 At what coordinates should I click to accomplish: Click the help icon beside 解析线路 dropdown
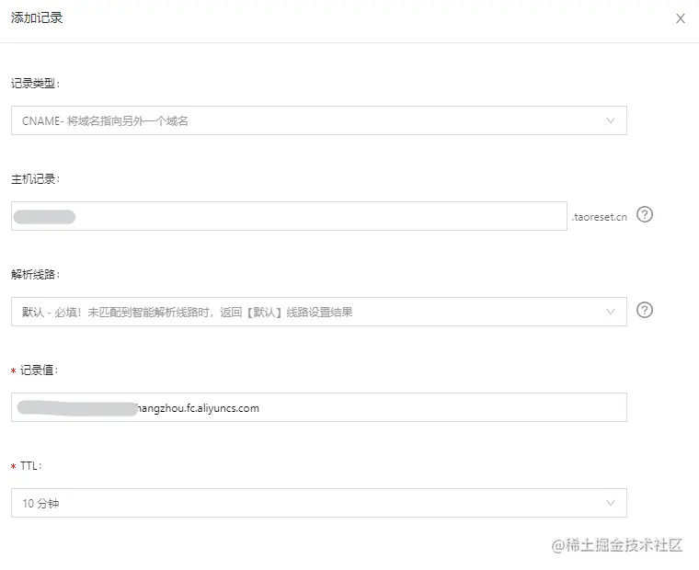tap(645, 310)
